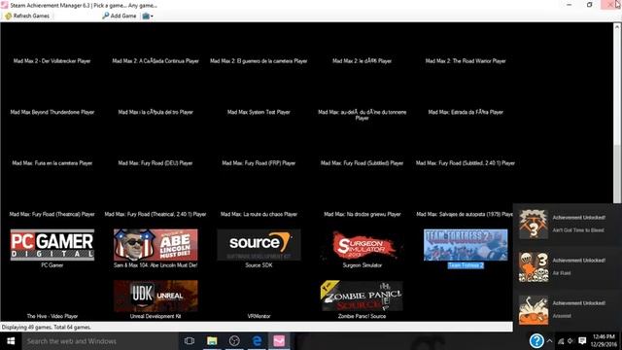Click Mad Max: Fury Road (FRP) Player
Viewport: 622px width, 350px height.
click(x=259, y=163)
